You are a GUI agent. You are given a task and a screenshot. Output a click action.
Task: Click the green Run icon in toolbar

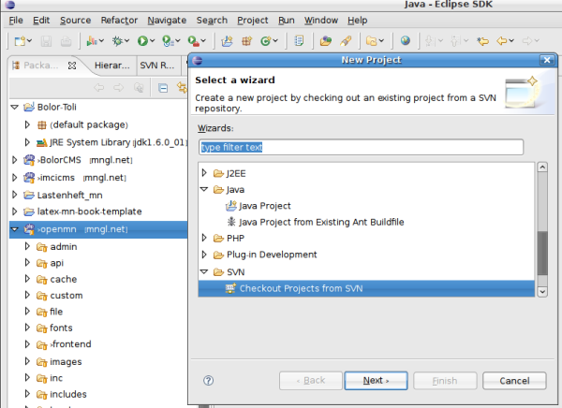coord(142,41)
